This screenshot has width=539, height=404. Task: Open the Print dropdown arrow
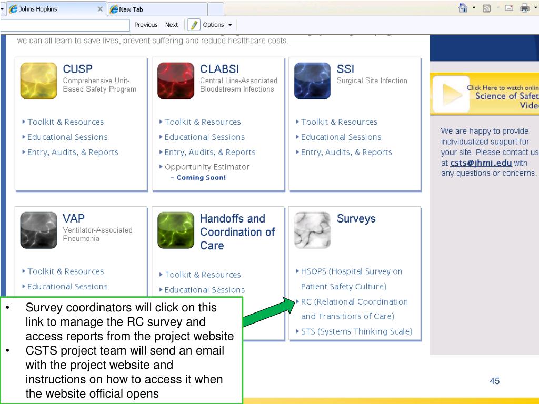(535, 7)
